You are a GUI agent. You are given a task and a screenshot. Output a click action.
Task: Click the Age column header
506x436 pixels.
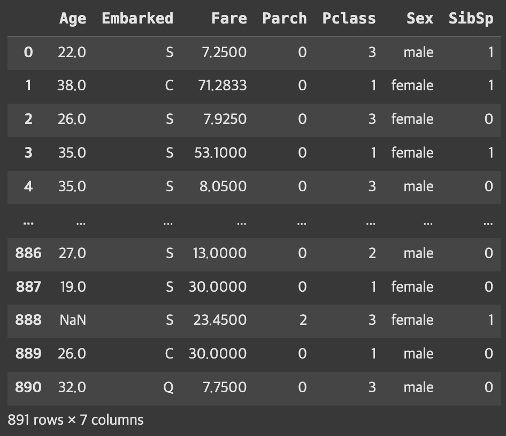click(x=73, y=19)
